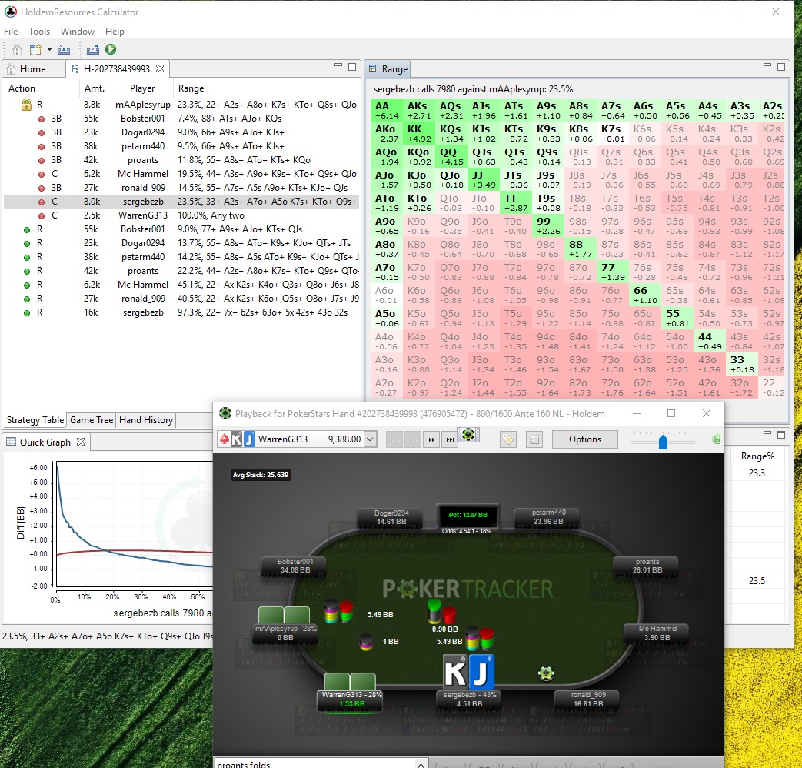
Task: Click the KJs cell in range grid
Action: coord(484,134)
